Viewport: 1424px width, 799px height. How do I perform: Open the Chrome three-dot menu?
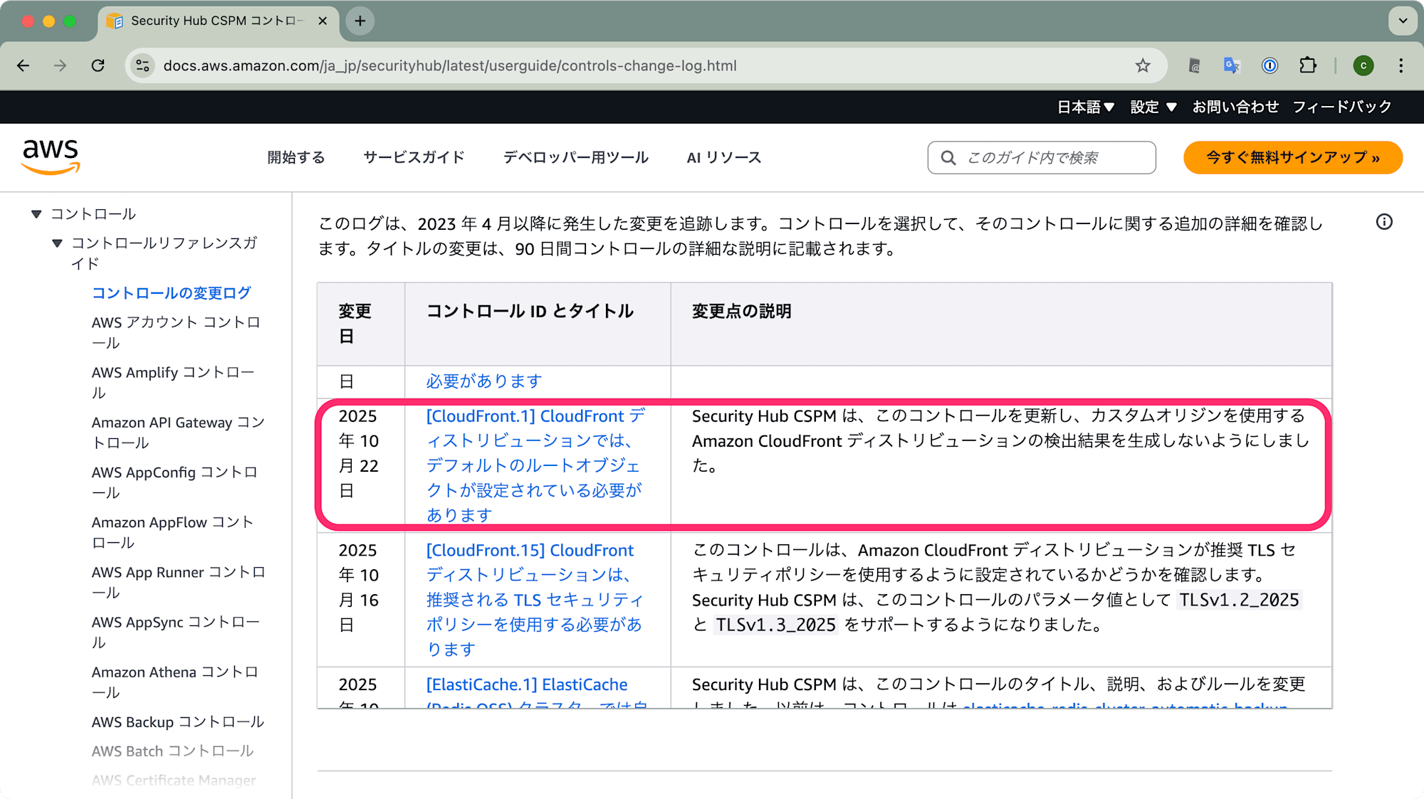1401,65
